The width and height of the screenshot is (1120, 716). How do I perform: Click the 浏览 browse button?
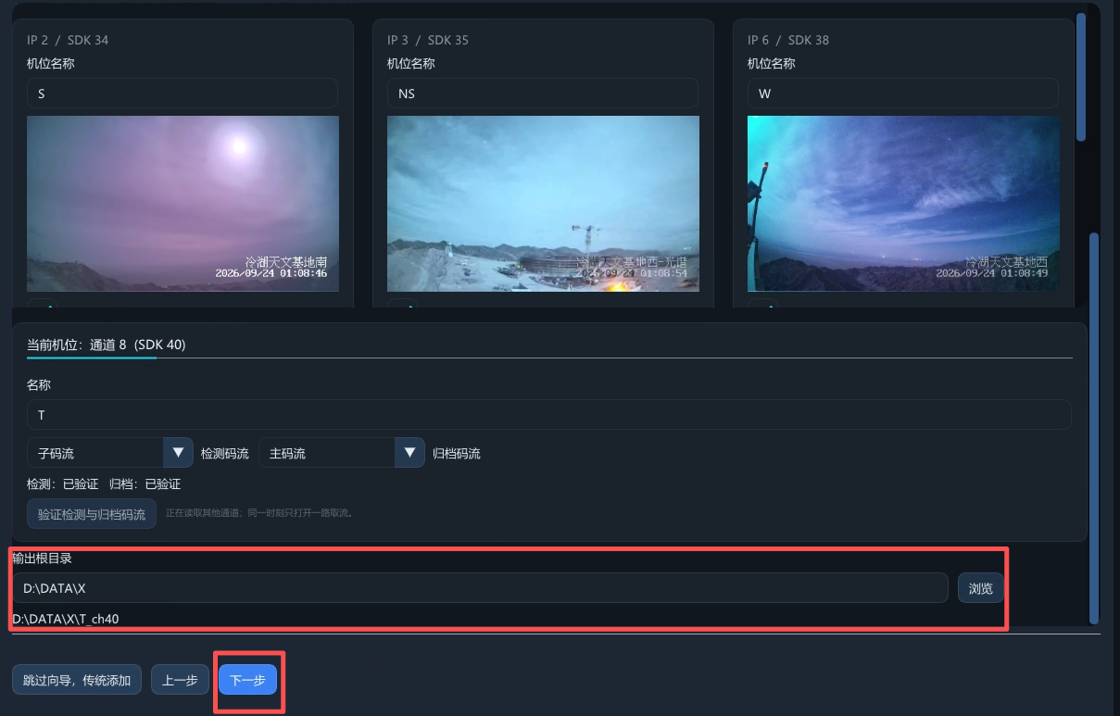[x=980, y=588]
